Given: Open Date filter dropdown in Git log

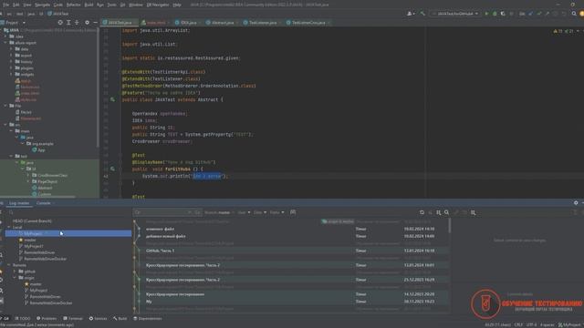Looking at the screenshot, I should click(x=259, y=212).
